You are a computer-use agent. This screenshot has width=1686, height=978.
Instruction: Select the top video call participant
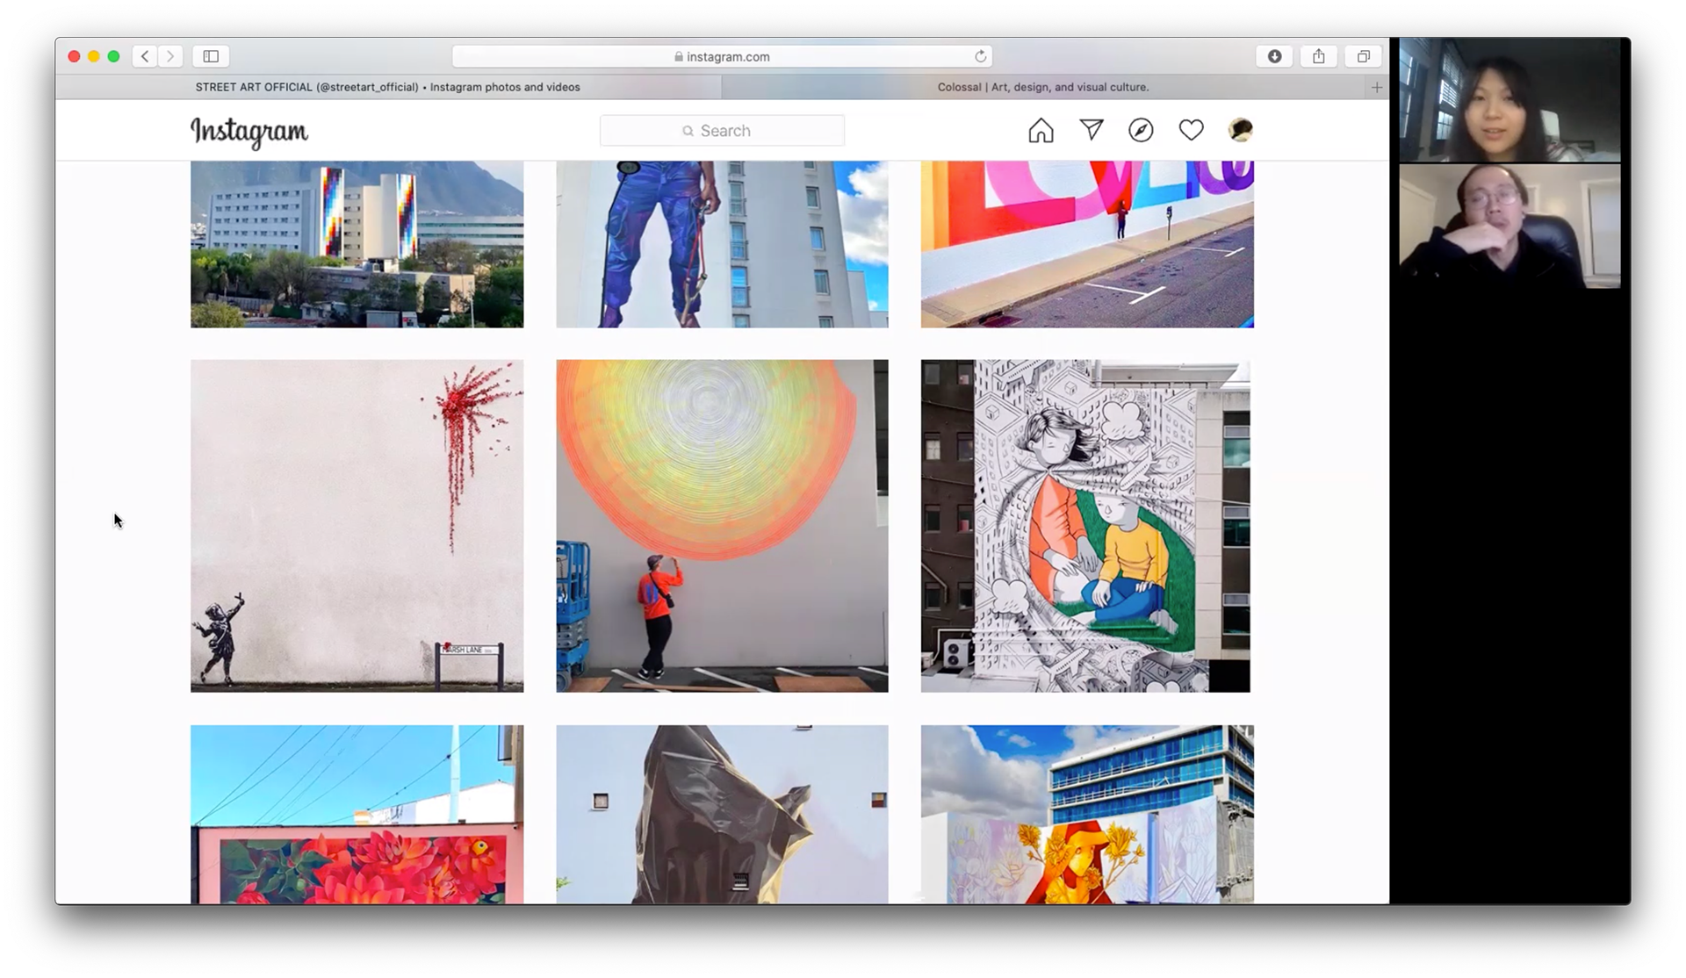click(1509, 100)
